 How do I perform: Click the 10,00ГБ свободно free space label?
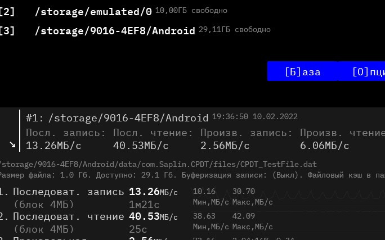(x=191, y=11)
